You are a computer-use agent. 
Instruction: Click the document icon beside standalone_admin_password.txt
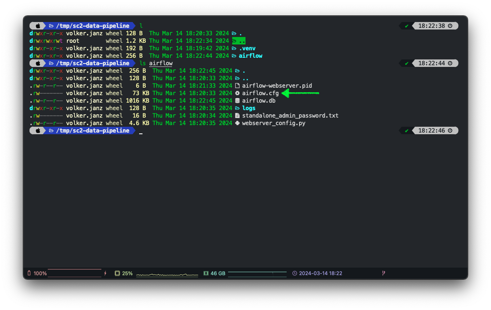(x=237, y=116)
